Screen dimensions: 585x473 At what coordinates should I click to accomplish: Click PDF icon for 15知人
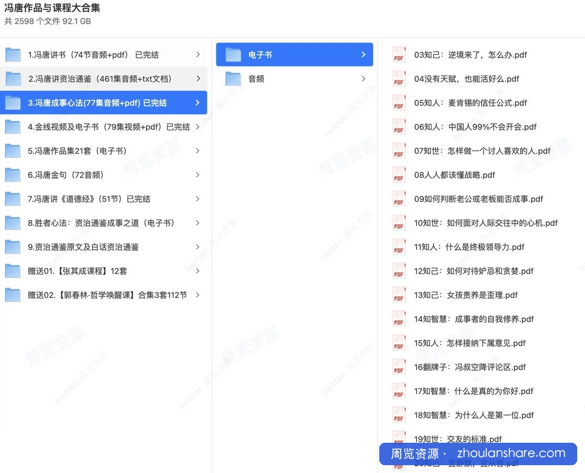tap(399, 343)
